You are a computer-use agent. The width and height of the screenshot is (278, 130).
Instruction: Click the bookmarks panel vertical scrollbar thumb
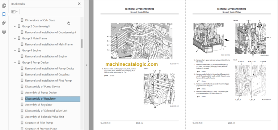(x=82, y=43)
